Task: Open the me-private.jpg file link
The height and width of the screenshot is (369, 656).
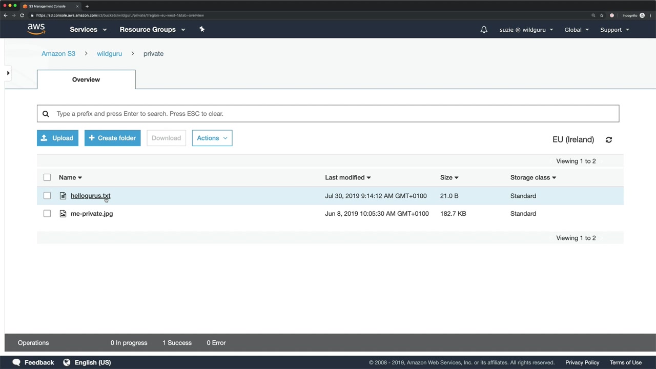Action: (92, 214)
